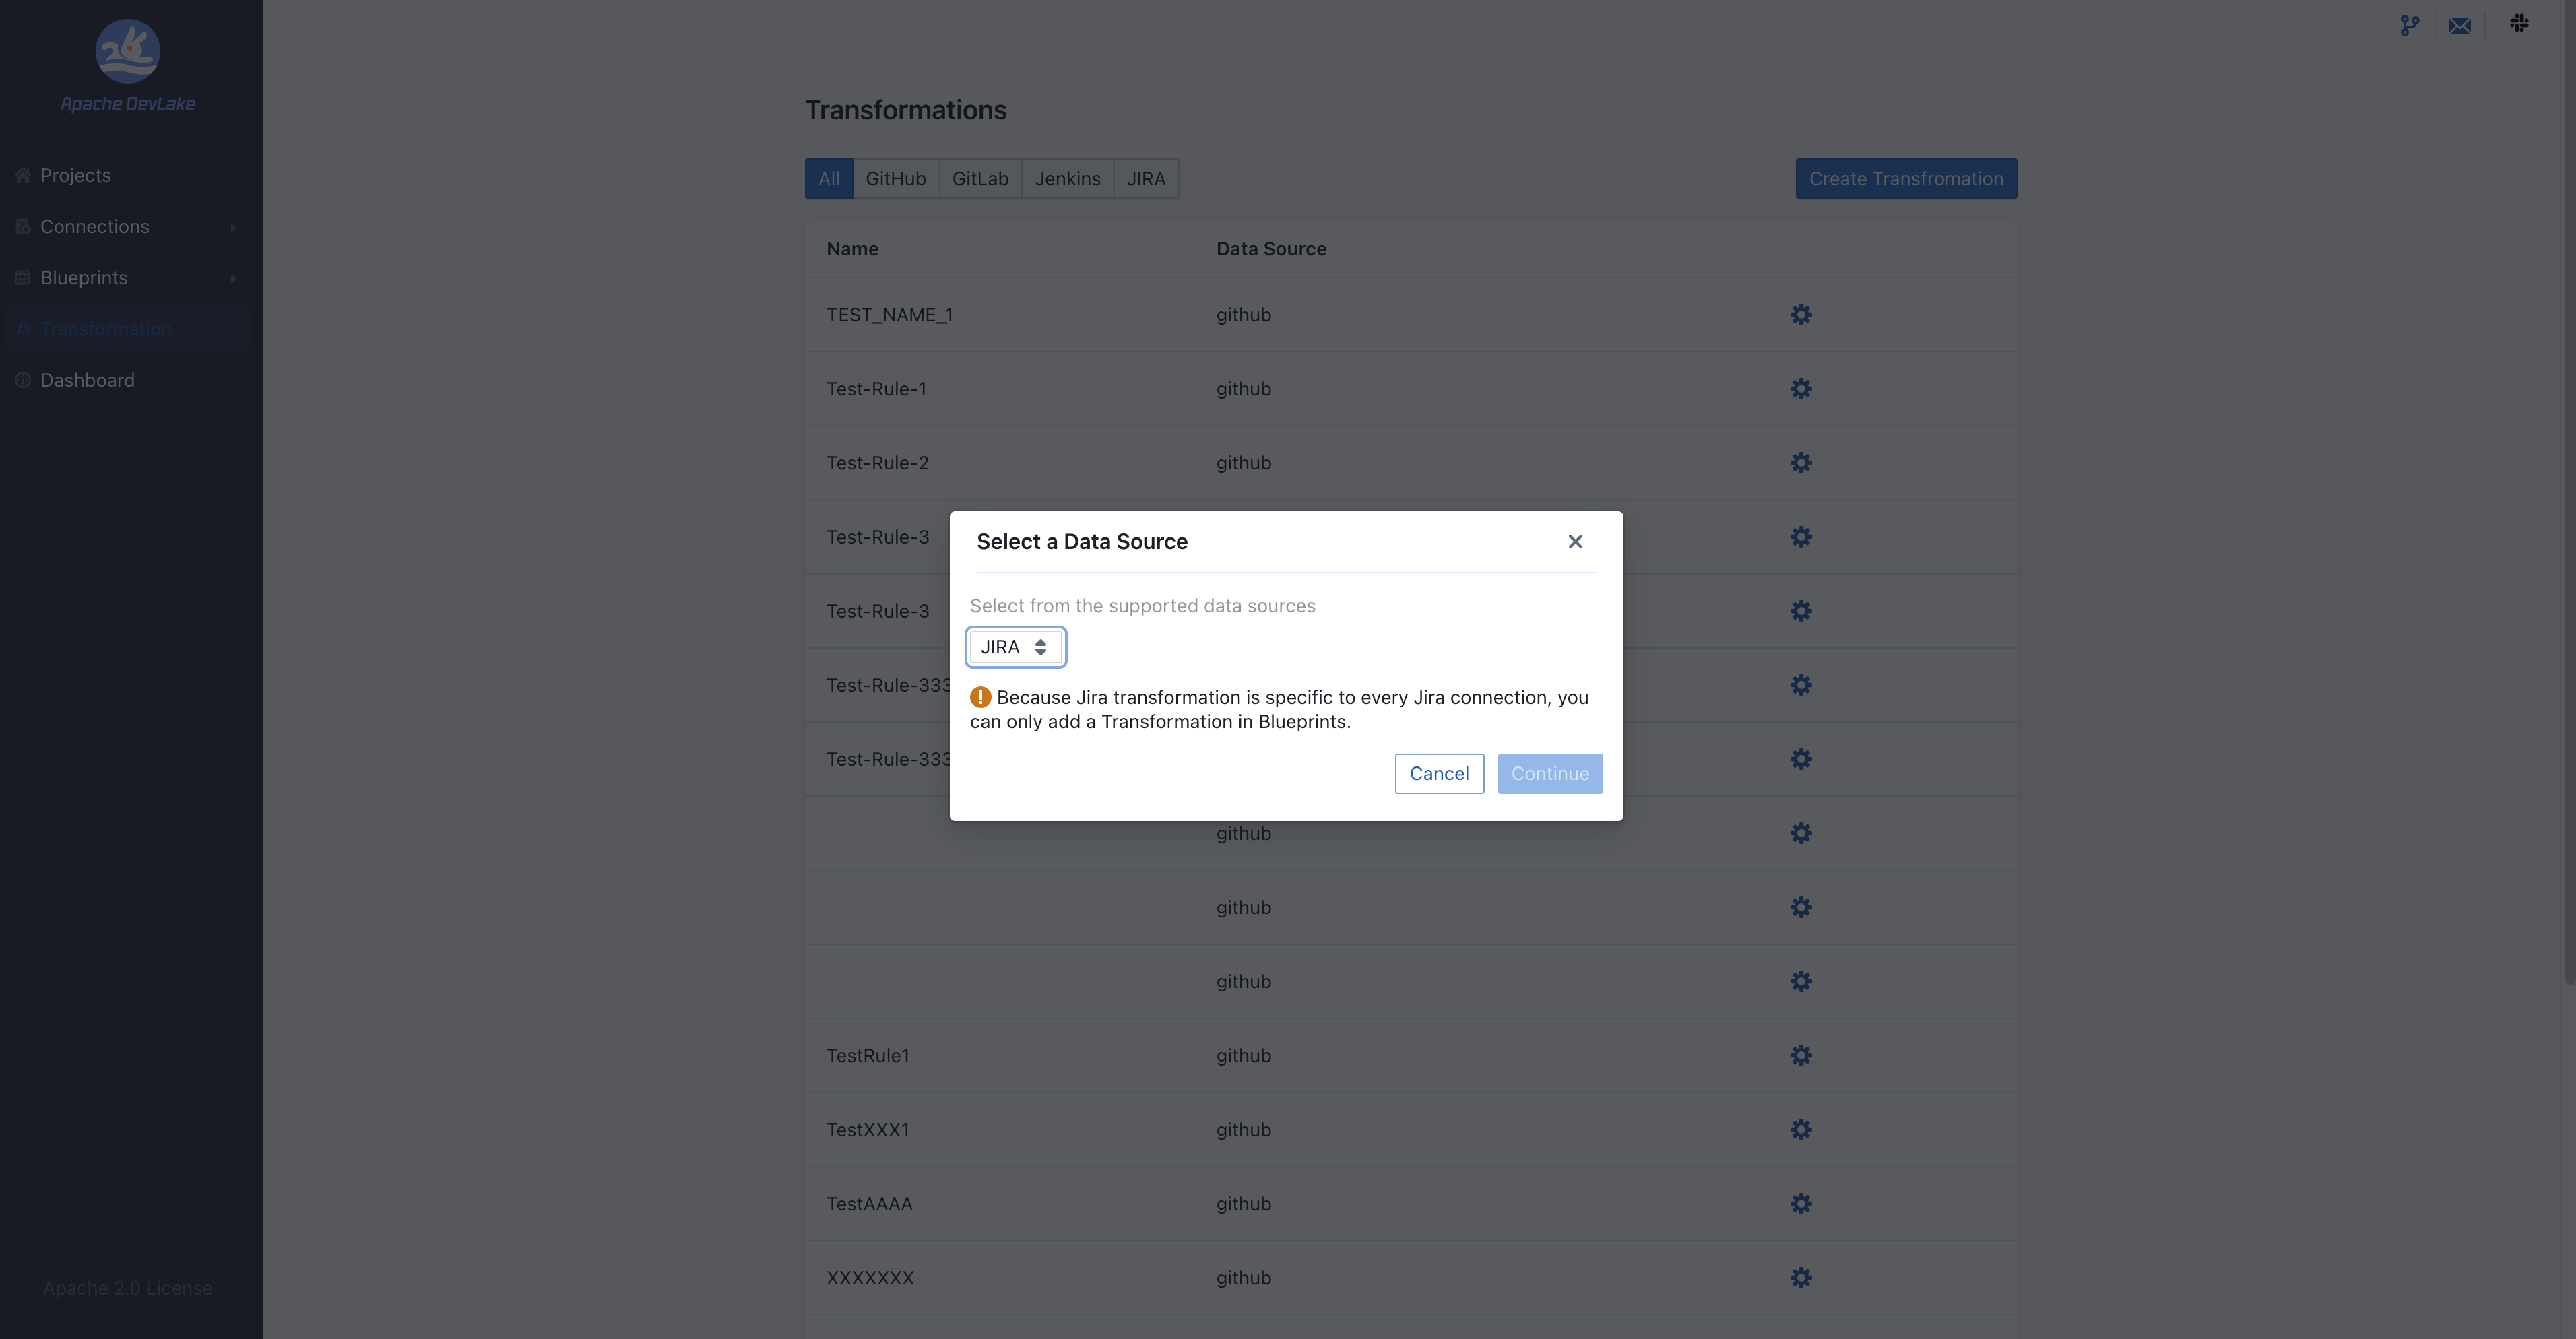Open the Slack icon in header
The image size is (2576, 1339).
pyautogui.click(x=2519, y=23)
